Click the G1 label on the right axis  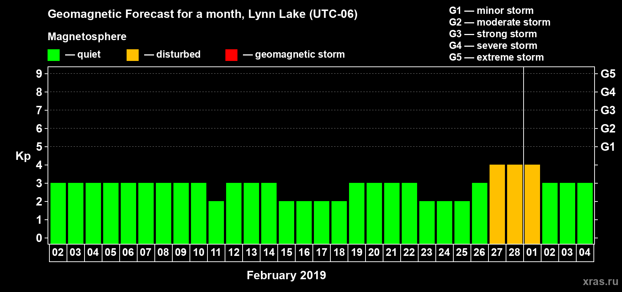click(x=608, y=147)
